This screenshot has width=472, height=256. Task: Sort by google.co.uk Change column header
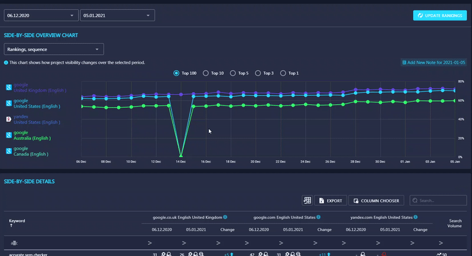point(227,230)
